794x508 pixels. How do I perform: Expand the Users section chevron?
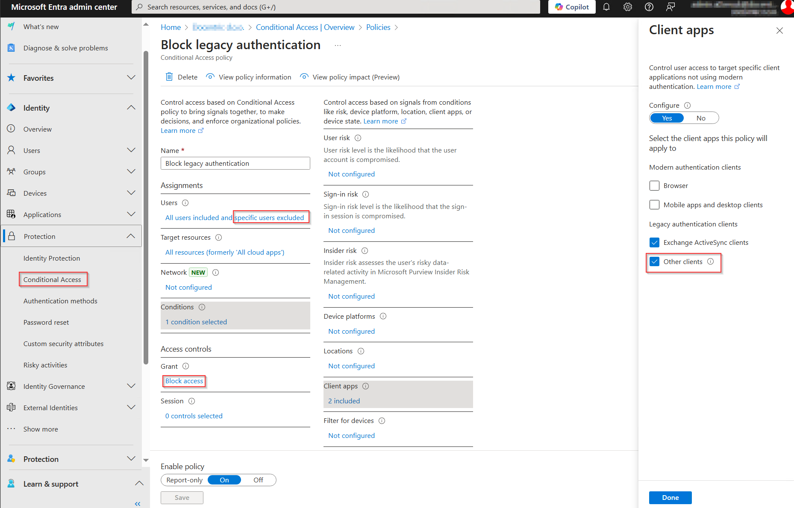(x=131, y=150)
